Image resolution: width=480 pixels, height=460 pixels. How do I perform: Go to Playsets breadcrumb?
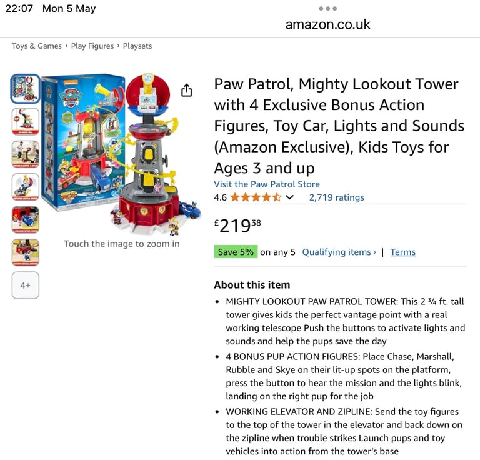pyautogui.click(x=137, y=46)
